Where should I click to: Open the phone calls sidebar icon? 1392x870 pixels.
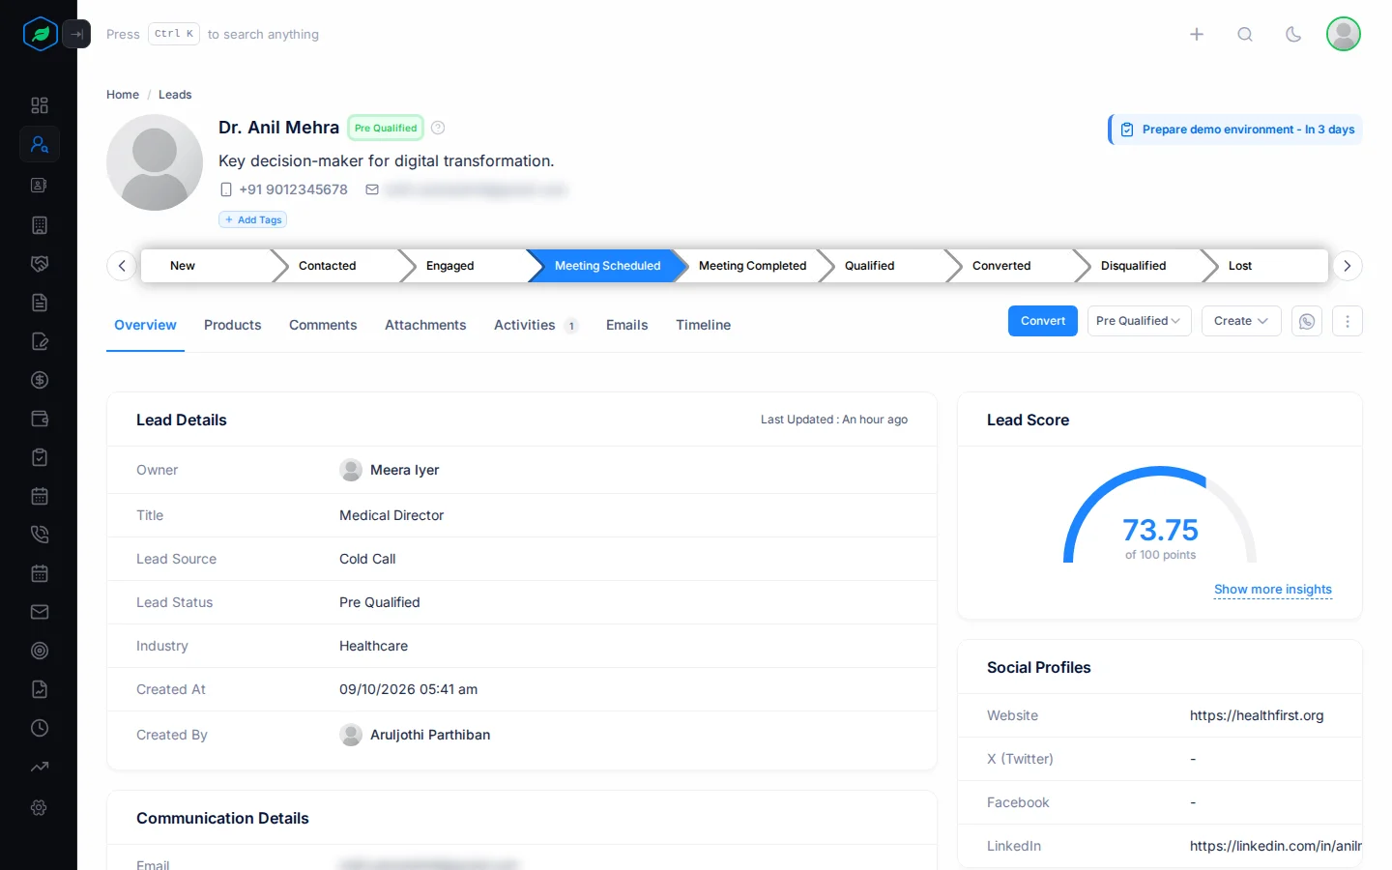pos(40,535)
